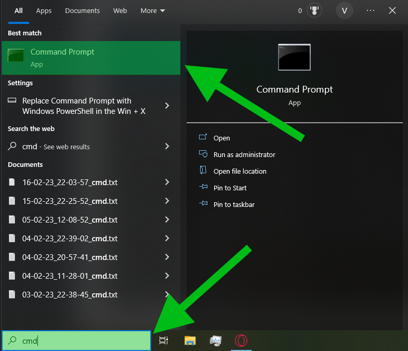Click the document icon of 05-02-23_12-08-52_cmd.txt

click(x=12, y=219)
